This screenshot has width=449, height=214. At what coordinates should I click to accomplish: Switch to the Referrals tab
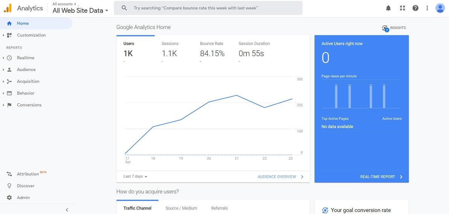pos(219,208)
